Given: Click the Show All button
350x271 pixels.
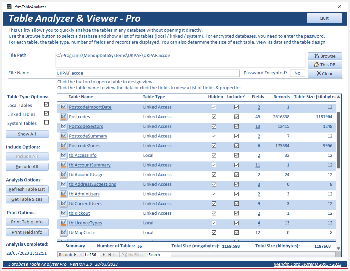Looking at the screenshot, I should 27,134.
